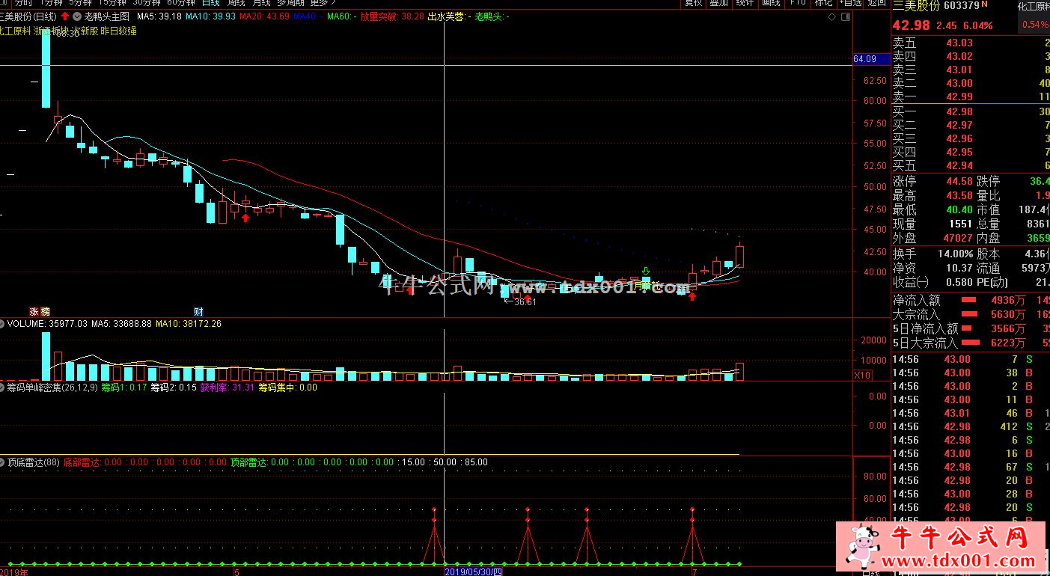Click the stock code 603379

point(962,6)
